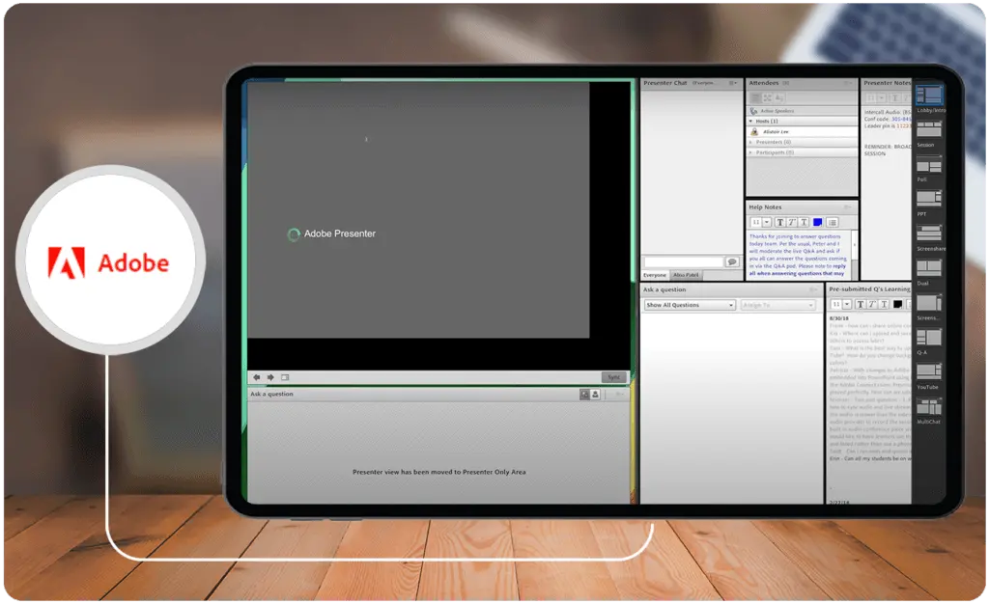Open right Ask a question pod options
This screenshot has height=604, width=989.
click(x=813, y=289)
